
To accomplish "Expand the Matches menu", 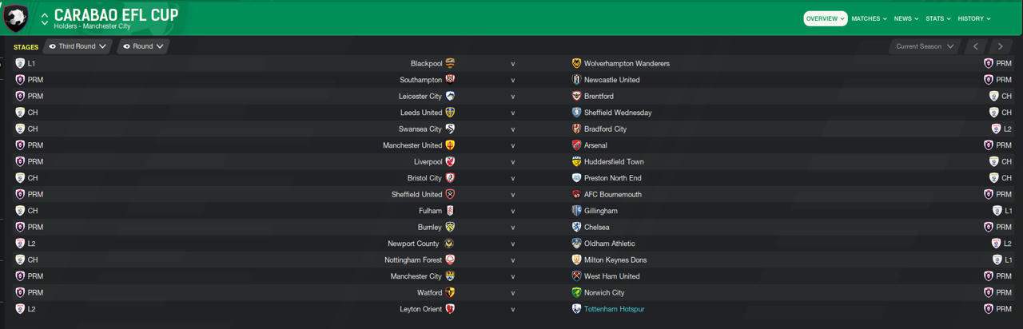I will pyautogui.click(x=869, y=18).
